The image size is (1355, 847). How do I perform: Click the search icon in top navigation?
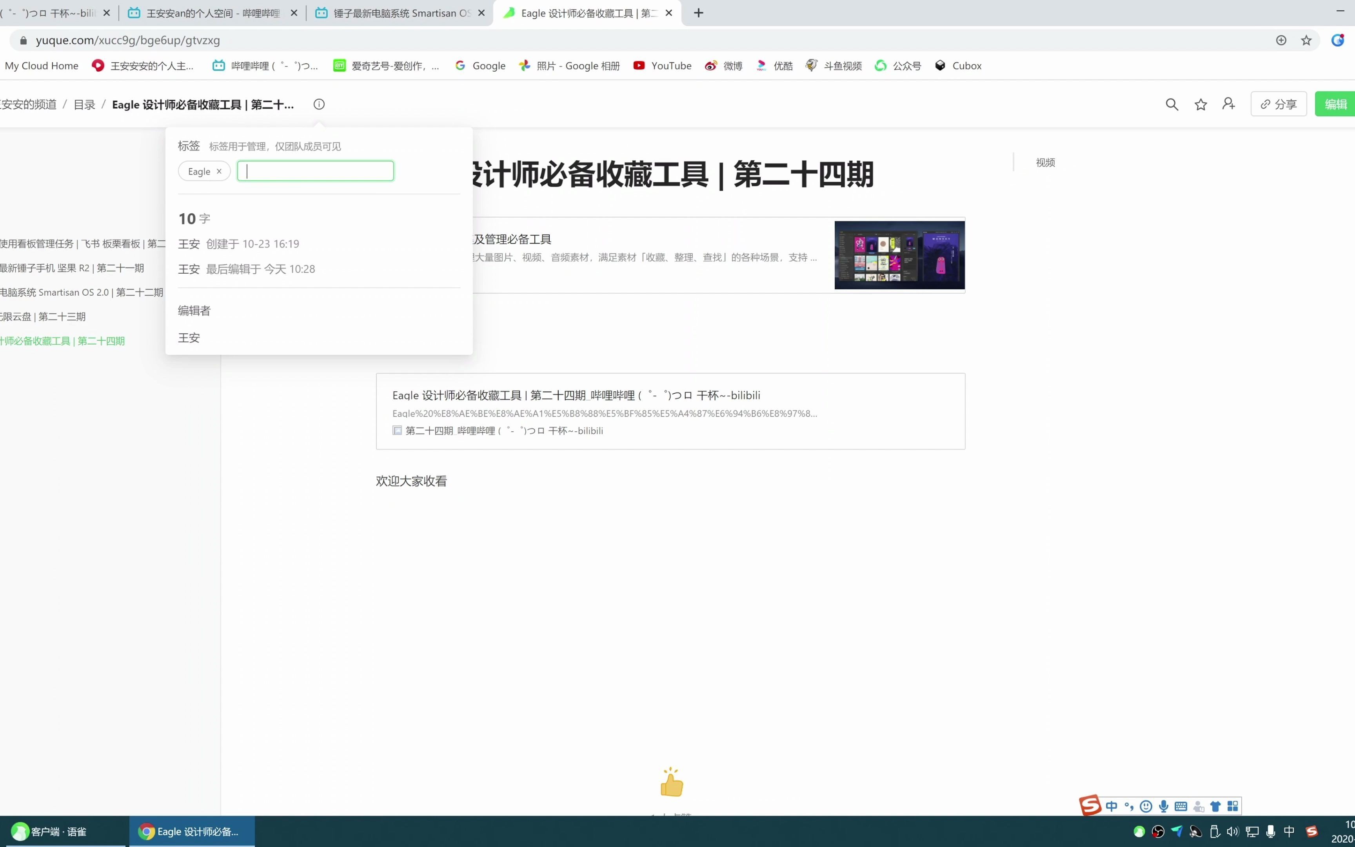(1172, 104)
